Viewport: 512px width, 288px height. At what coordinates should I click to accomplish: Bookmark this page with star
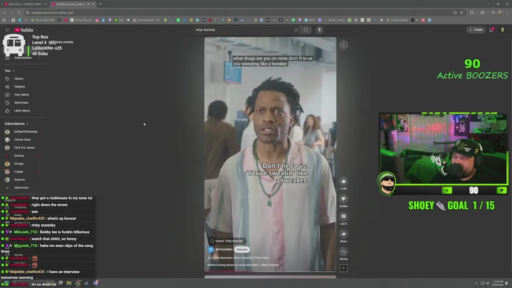461,12
